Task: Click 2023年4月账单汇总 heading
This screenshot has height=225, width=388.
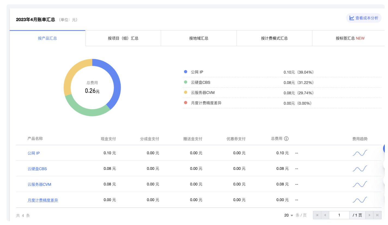Action: (x=35, y=19)
